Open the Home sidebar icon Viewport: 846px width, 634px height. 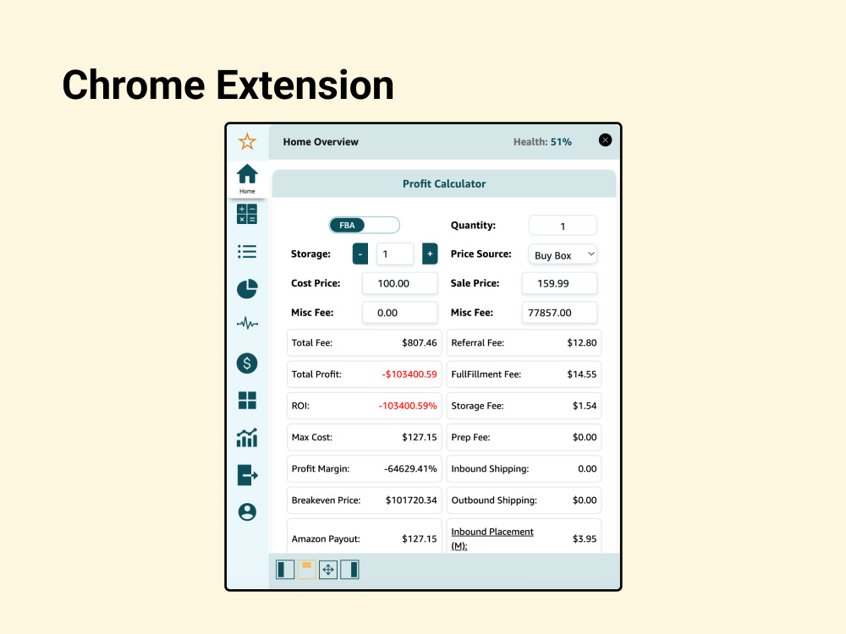[247, 179]
